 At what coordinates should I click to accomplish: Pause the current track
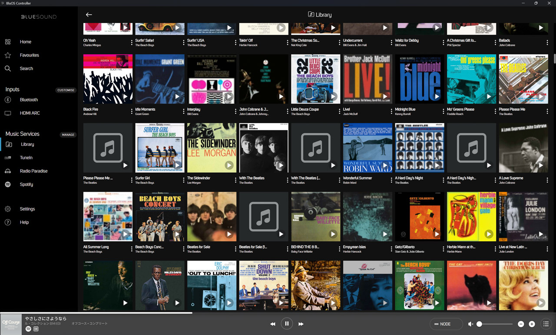tap(287, 324)
